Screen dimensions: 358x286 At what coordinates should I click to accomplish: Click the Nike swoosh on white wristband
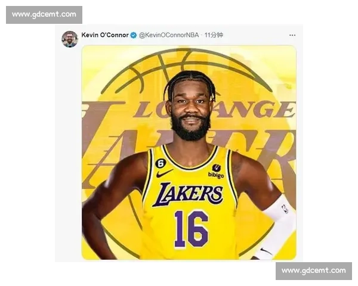coord(265,251)
